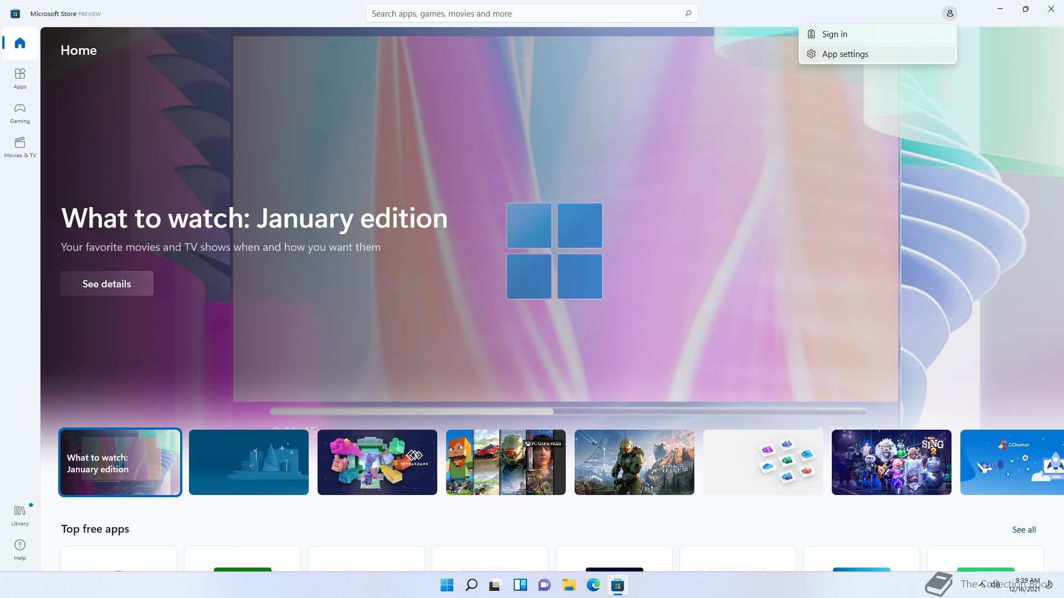Click the Microsoft Store logo icon
The image size is (1064, 598).
click(x=16, y=13)
